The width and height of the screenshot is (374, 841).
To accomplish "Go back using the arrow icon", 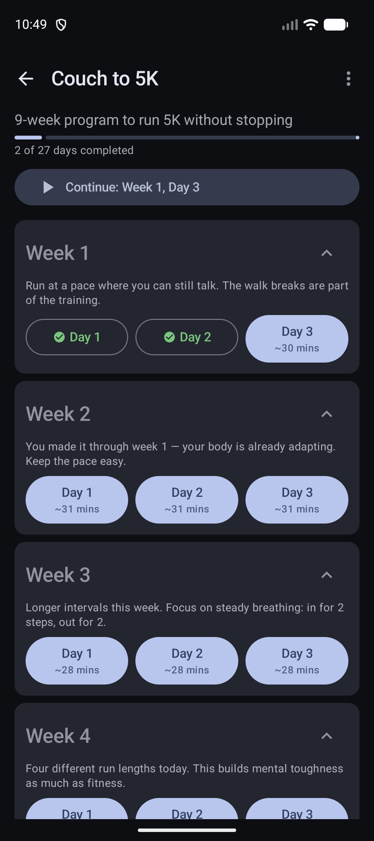I will pyautogui.click(x=26, y=78).
